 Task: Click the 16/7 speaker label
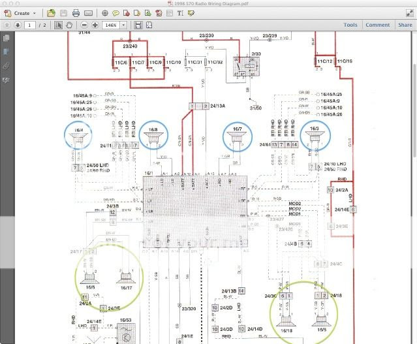[237, 129]
